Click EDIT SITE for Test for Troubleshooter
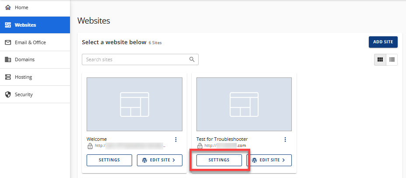 [x=269, y=160]
